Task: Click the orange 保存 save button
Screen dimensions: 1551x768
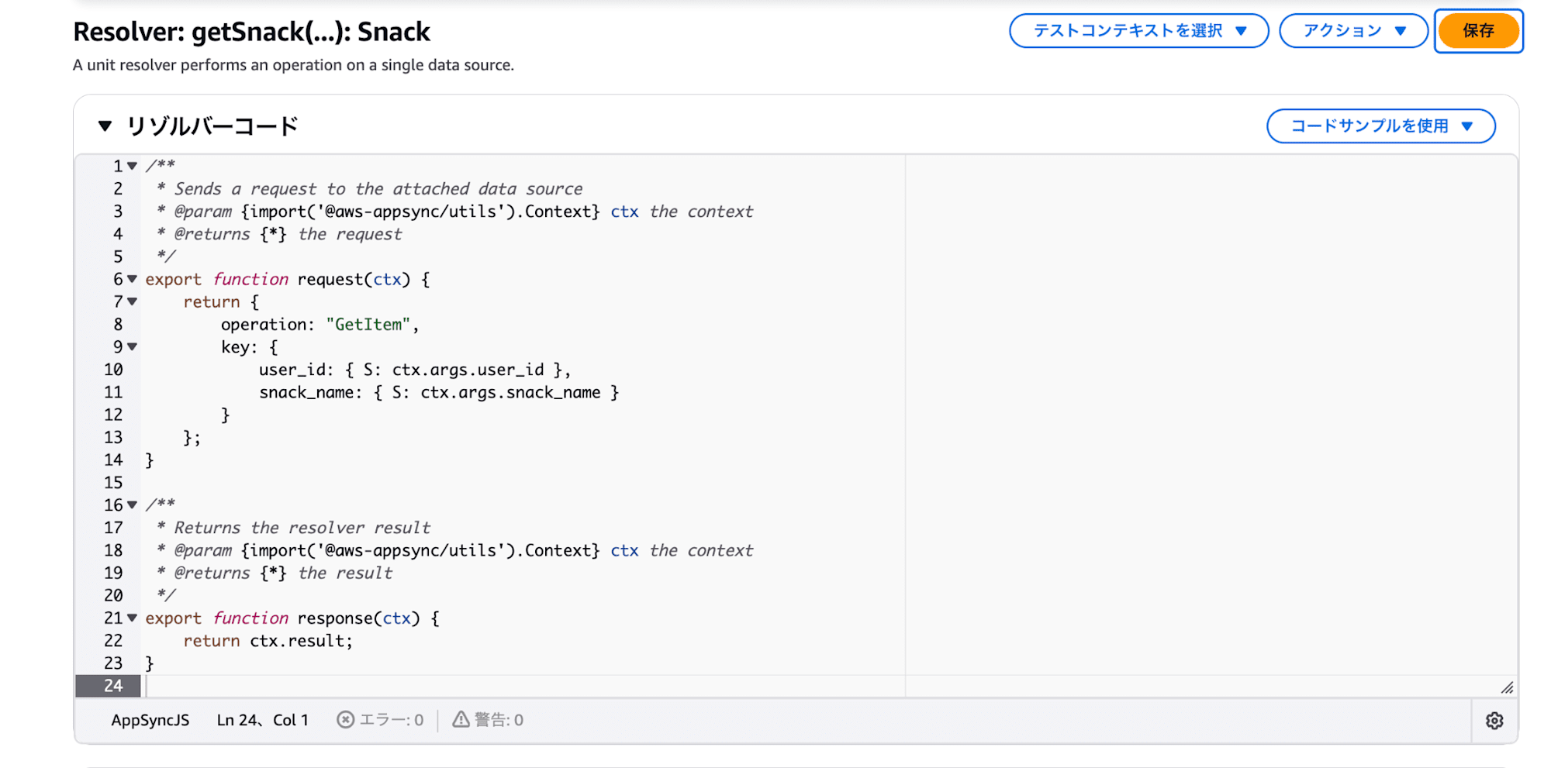Action: coord(1478,31)
